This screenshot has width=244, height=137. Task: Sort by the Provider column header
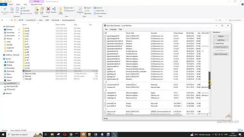(154, 33)
